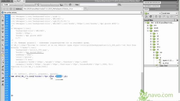
Task: Stop loading icon beside Address
Action: pos(11,9)
